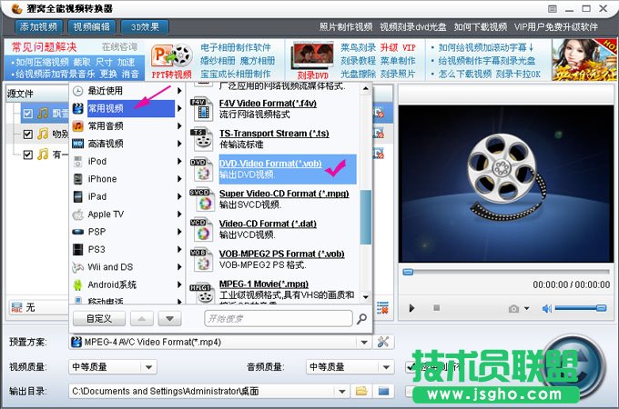
Task: Click the 自定义 button
Action: (98, 318)
